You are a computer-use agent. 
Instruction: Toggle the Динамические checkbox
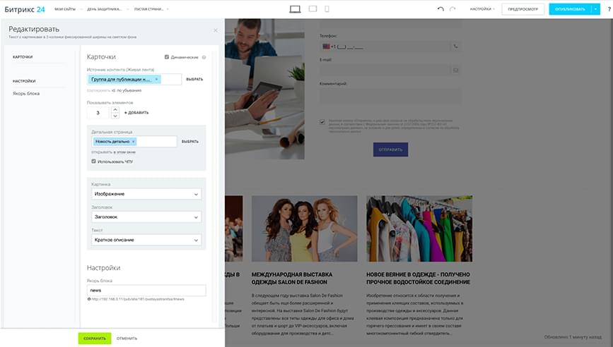coord(167,57)
